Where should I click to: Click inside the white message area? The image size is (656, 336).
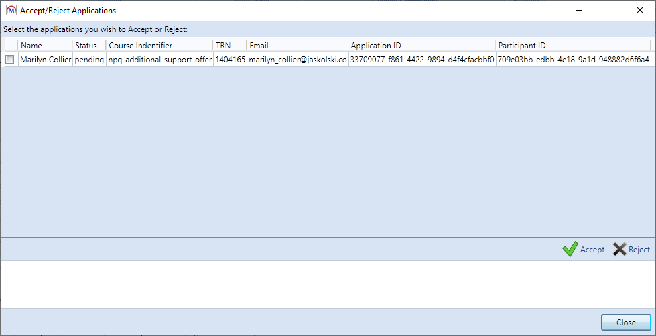328,284
